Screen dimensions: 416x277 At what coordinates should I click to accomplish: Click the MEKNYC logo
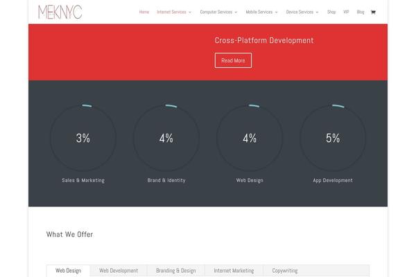click(x=60, y=12)
